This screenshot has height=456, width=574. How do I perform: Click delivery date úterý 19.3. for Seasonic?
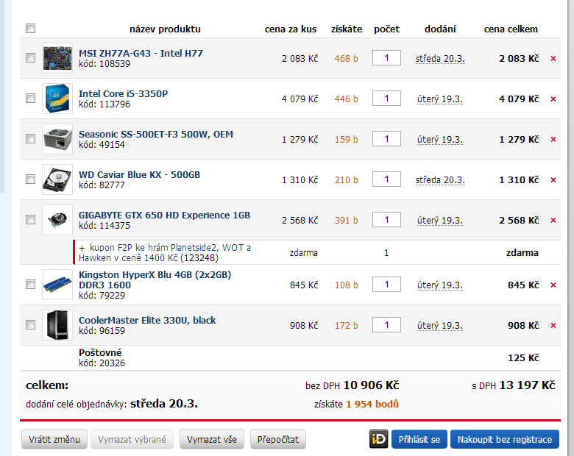(440, 140)
